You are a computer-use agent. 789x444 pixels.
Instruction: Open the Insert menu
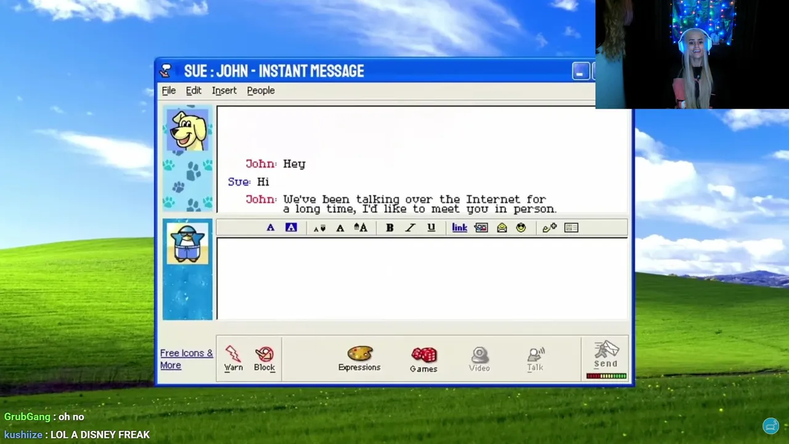224,91
